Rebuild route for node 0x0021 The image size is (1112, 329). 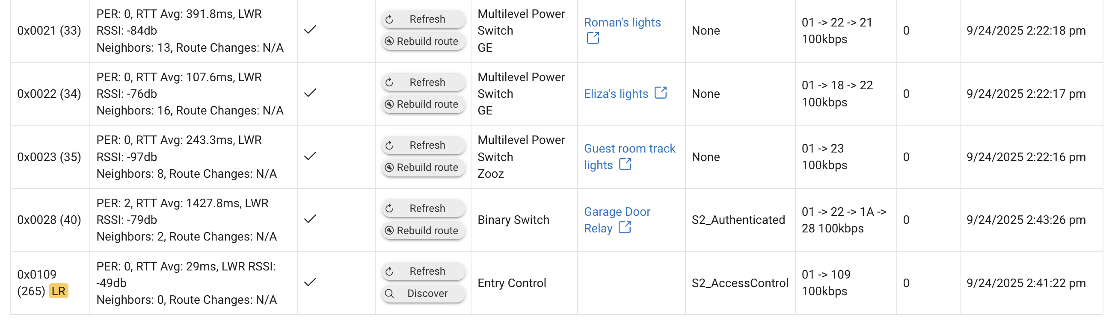click(x=423, y=41)
